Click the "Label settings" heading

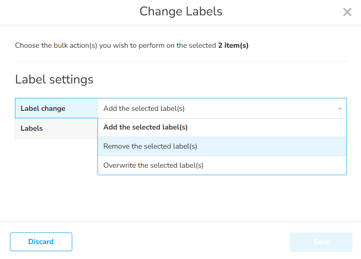(54, 79)
